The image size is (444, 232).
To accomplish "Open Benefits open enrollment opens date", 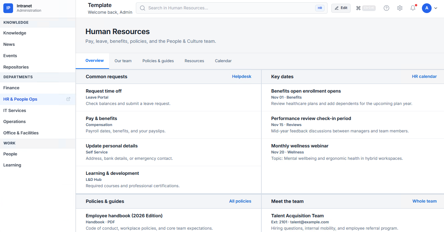I will pos(353,97).
